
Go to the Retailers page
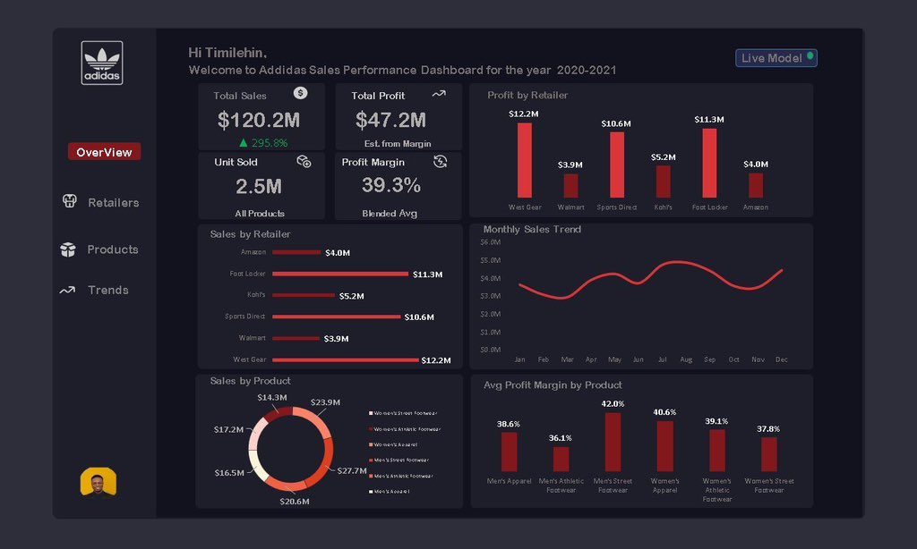coord(114,203)
